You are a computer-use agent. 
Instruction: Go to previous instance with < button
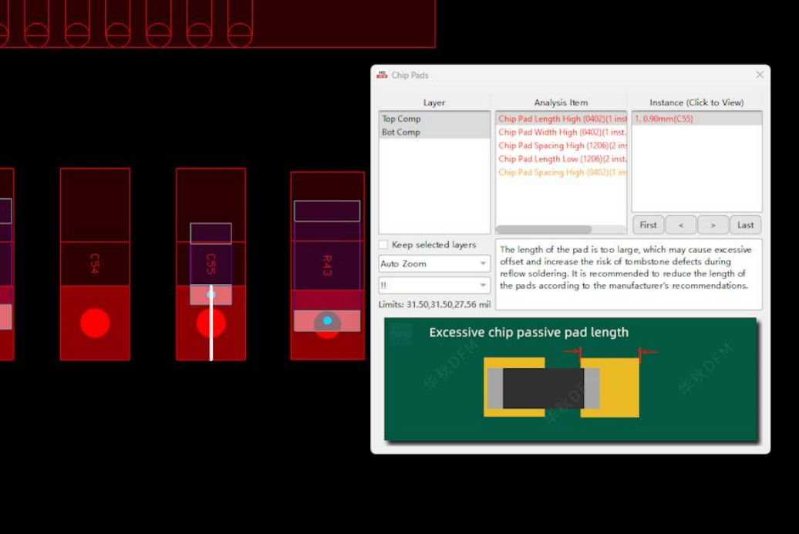coord(680,225)
